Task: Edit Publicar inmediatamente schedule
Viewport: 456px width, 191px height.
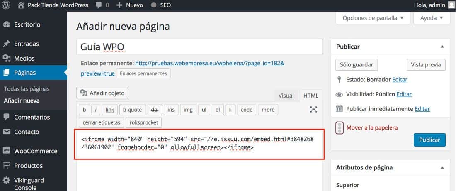Action: [422, 109]
